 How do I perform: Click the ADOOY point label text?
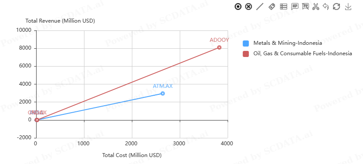[x=219, y=40]
